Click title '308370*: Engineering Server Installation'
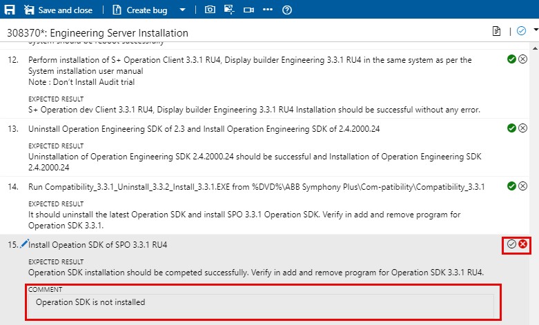 coord(97,33)
